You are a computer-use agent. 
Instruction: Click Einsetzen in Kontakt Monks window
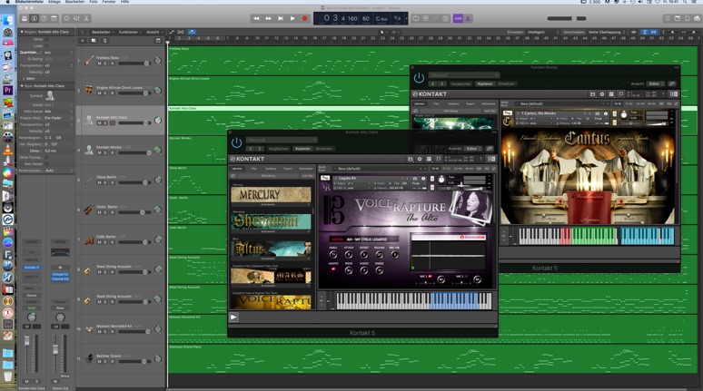(507, 83)
